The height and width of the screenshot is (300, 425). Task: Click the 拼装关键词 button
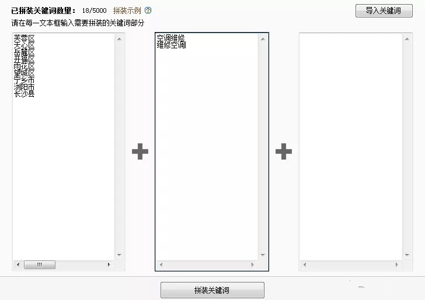tap(212, 290)
